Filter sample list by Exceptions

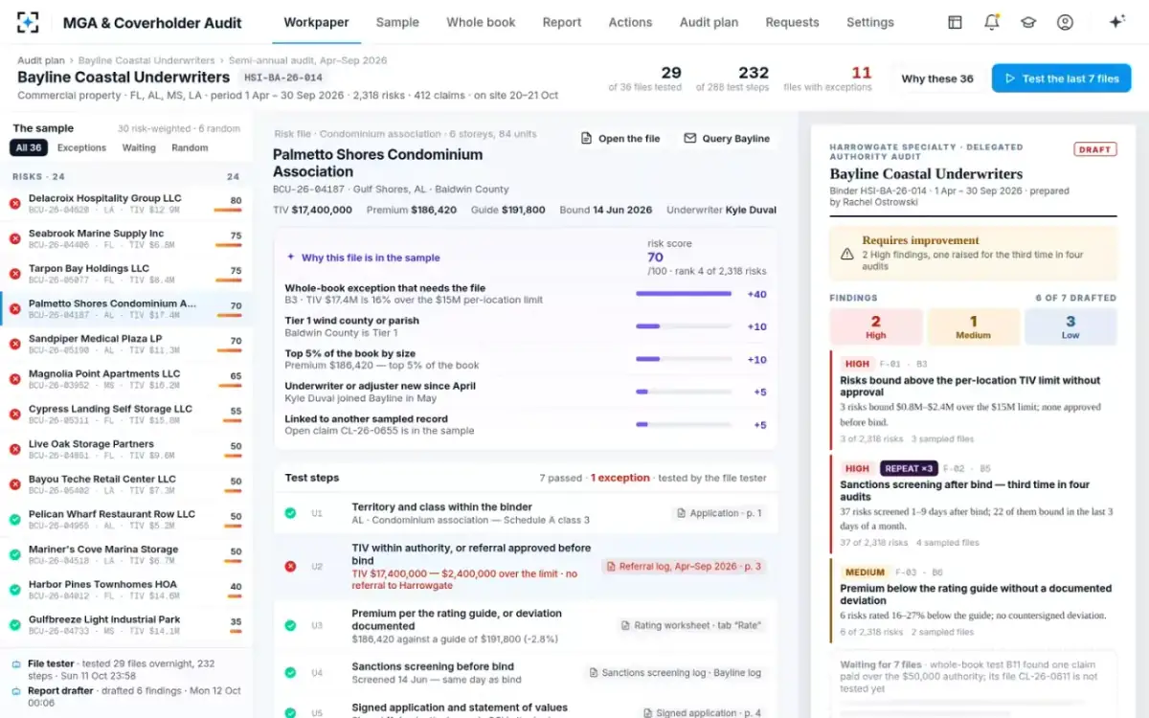(81, 147)
